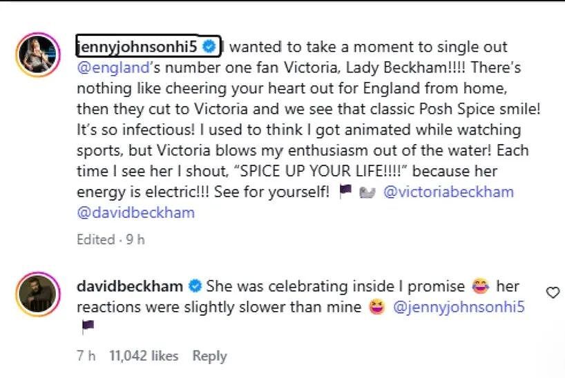Open the @davidbeckham mention in caption

pos(136,212)
